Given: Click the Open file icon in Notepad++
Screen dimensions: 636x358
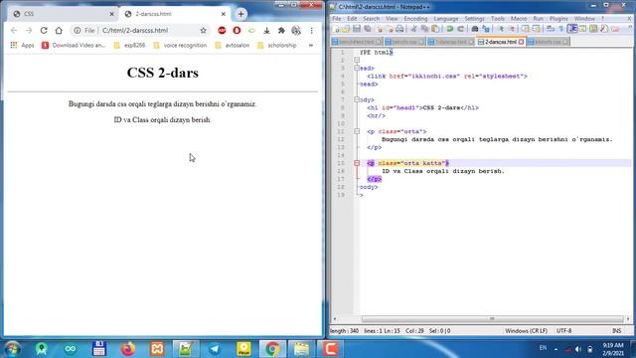Looking at the screenshot, I should (x=346, y=29).
